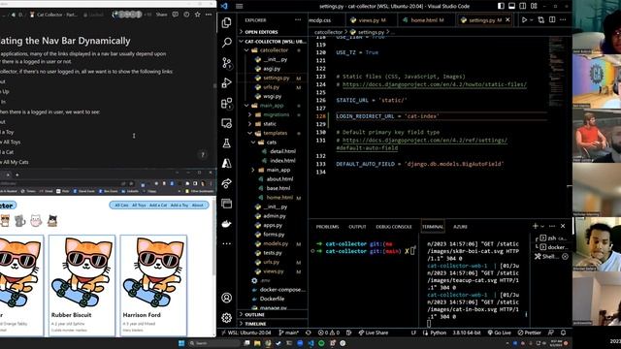Select the zsh terminal in terminal list

(553, 238)
